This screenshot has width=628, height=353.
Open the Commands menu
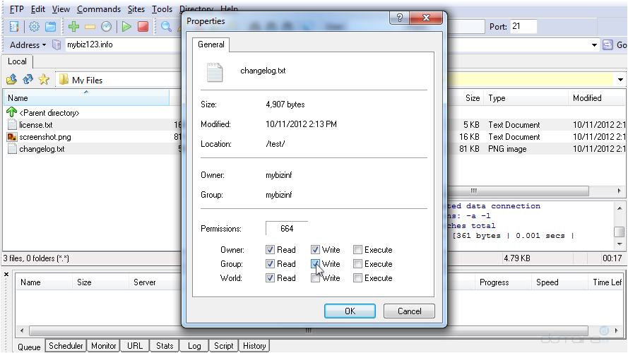click(99, 8)
